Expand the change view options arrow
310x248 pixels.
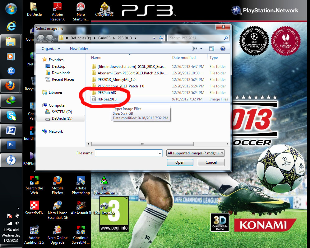pyautogui.click(x=201, y=49)
